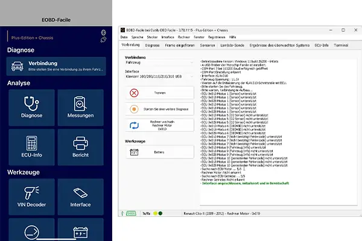
Task: Open the Diagnose stethoscope tile
Action: click(x=31, y=108)
